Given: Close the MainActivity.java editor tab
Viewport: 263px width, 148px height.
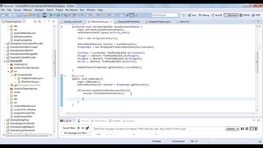Looking at the screenshot, I should click(111, 22).
